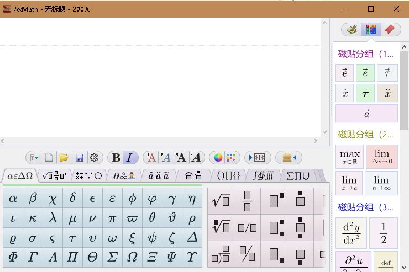Insert the green vector e tile
The image size is (409, 272).
click(365, 73)
